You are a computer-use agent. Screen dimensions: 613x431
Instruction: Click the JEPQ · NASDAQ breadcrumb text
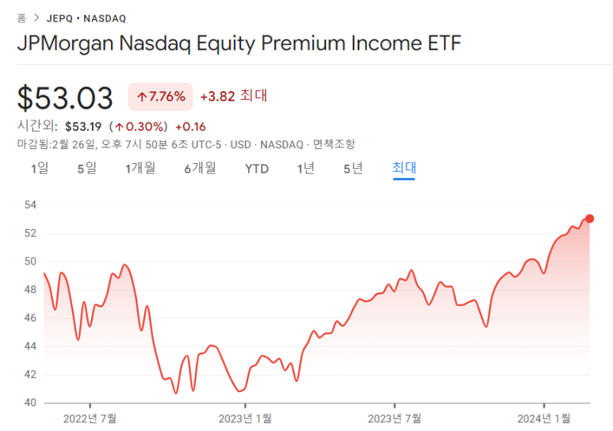click(86, 18)
